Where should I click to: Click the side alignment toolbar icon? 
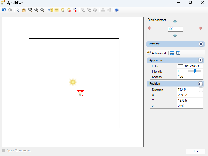coord(109,10)
